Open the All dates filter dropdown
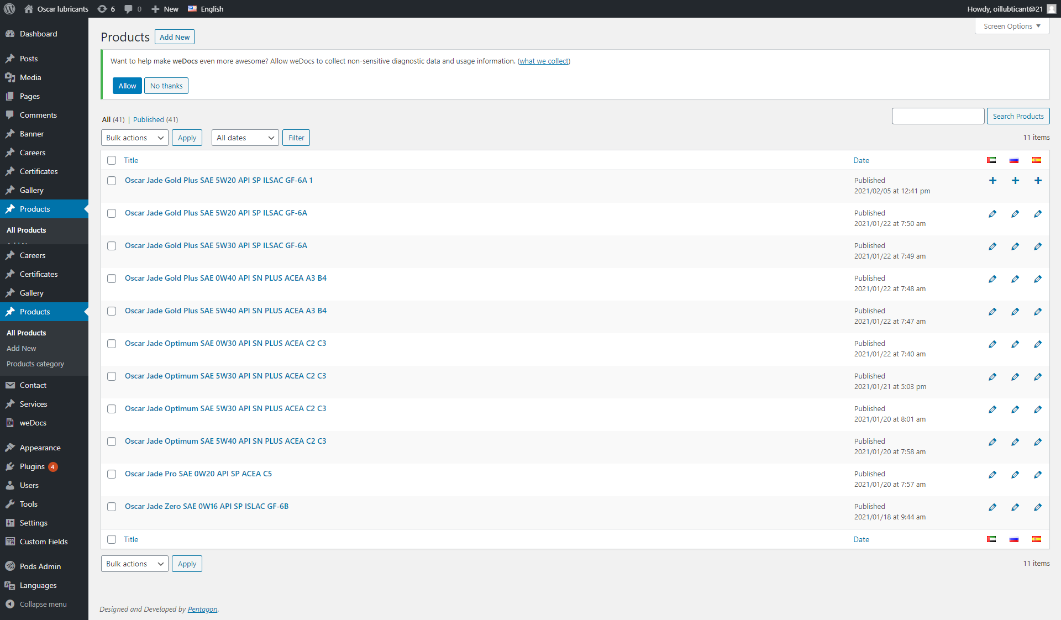The height and width of the screenshot is (620, 1061). coord(245,138)
